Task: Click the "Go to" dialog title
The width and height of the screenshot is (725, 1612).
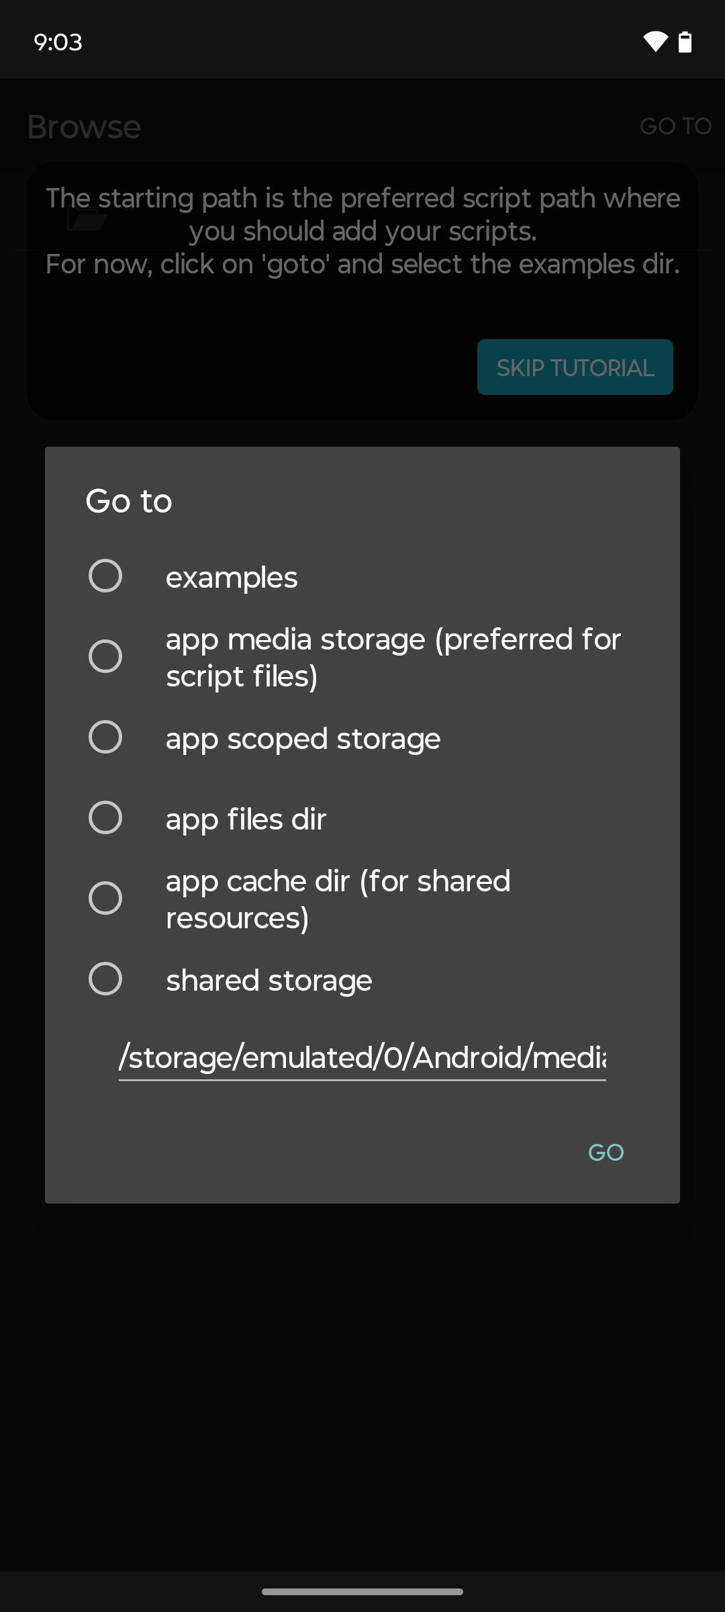Action: tap(129, 501)
